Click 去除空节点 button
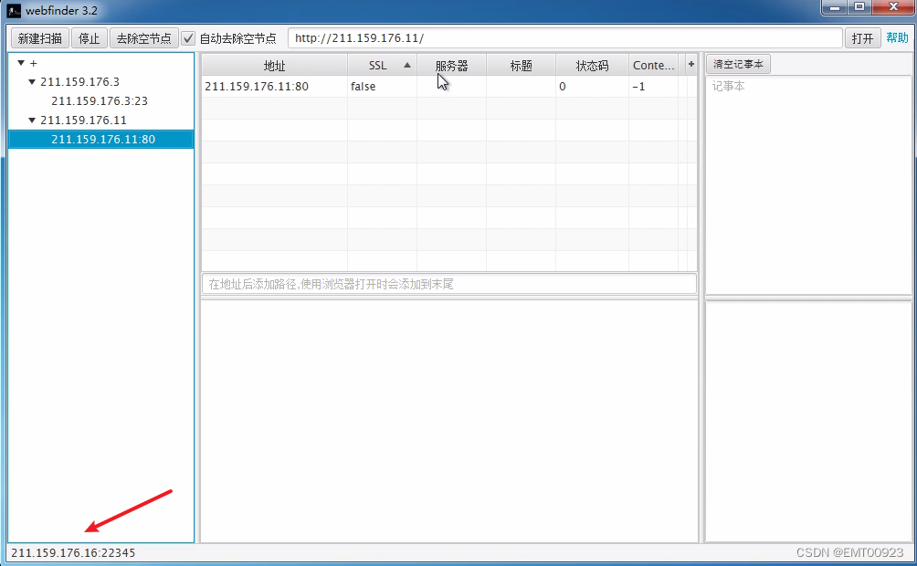This screenshot has height=566, width=917. point(144,38)
